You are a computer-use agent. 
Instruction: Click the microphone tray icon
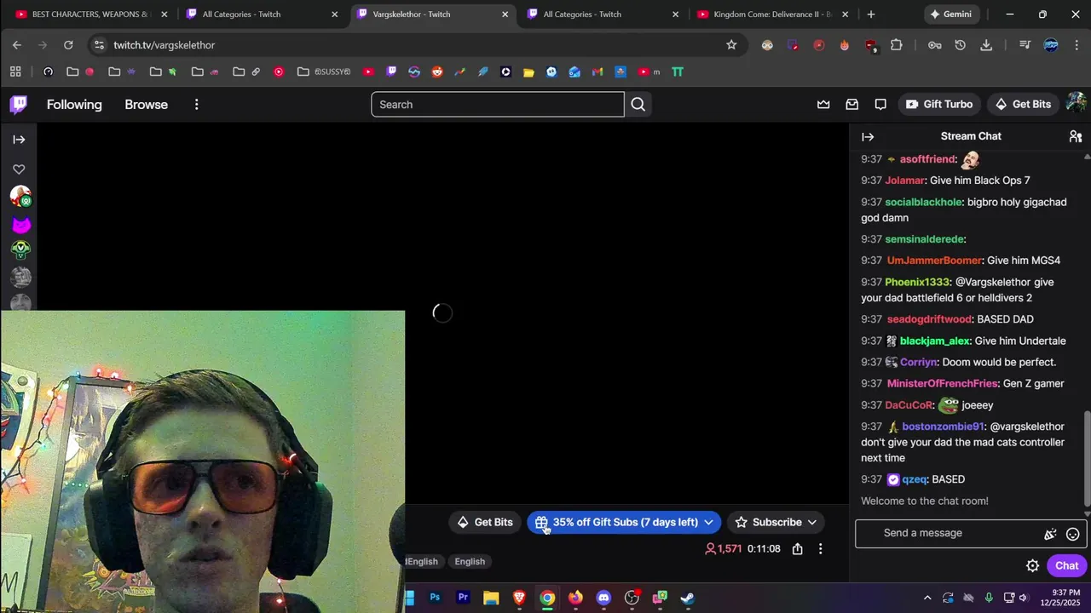click(x=989, y=598)
